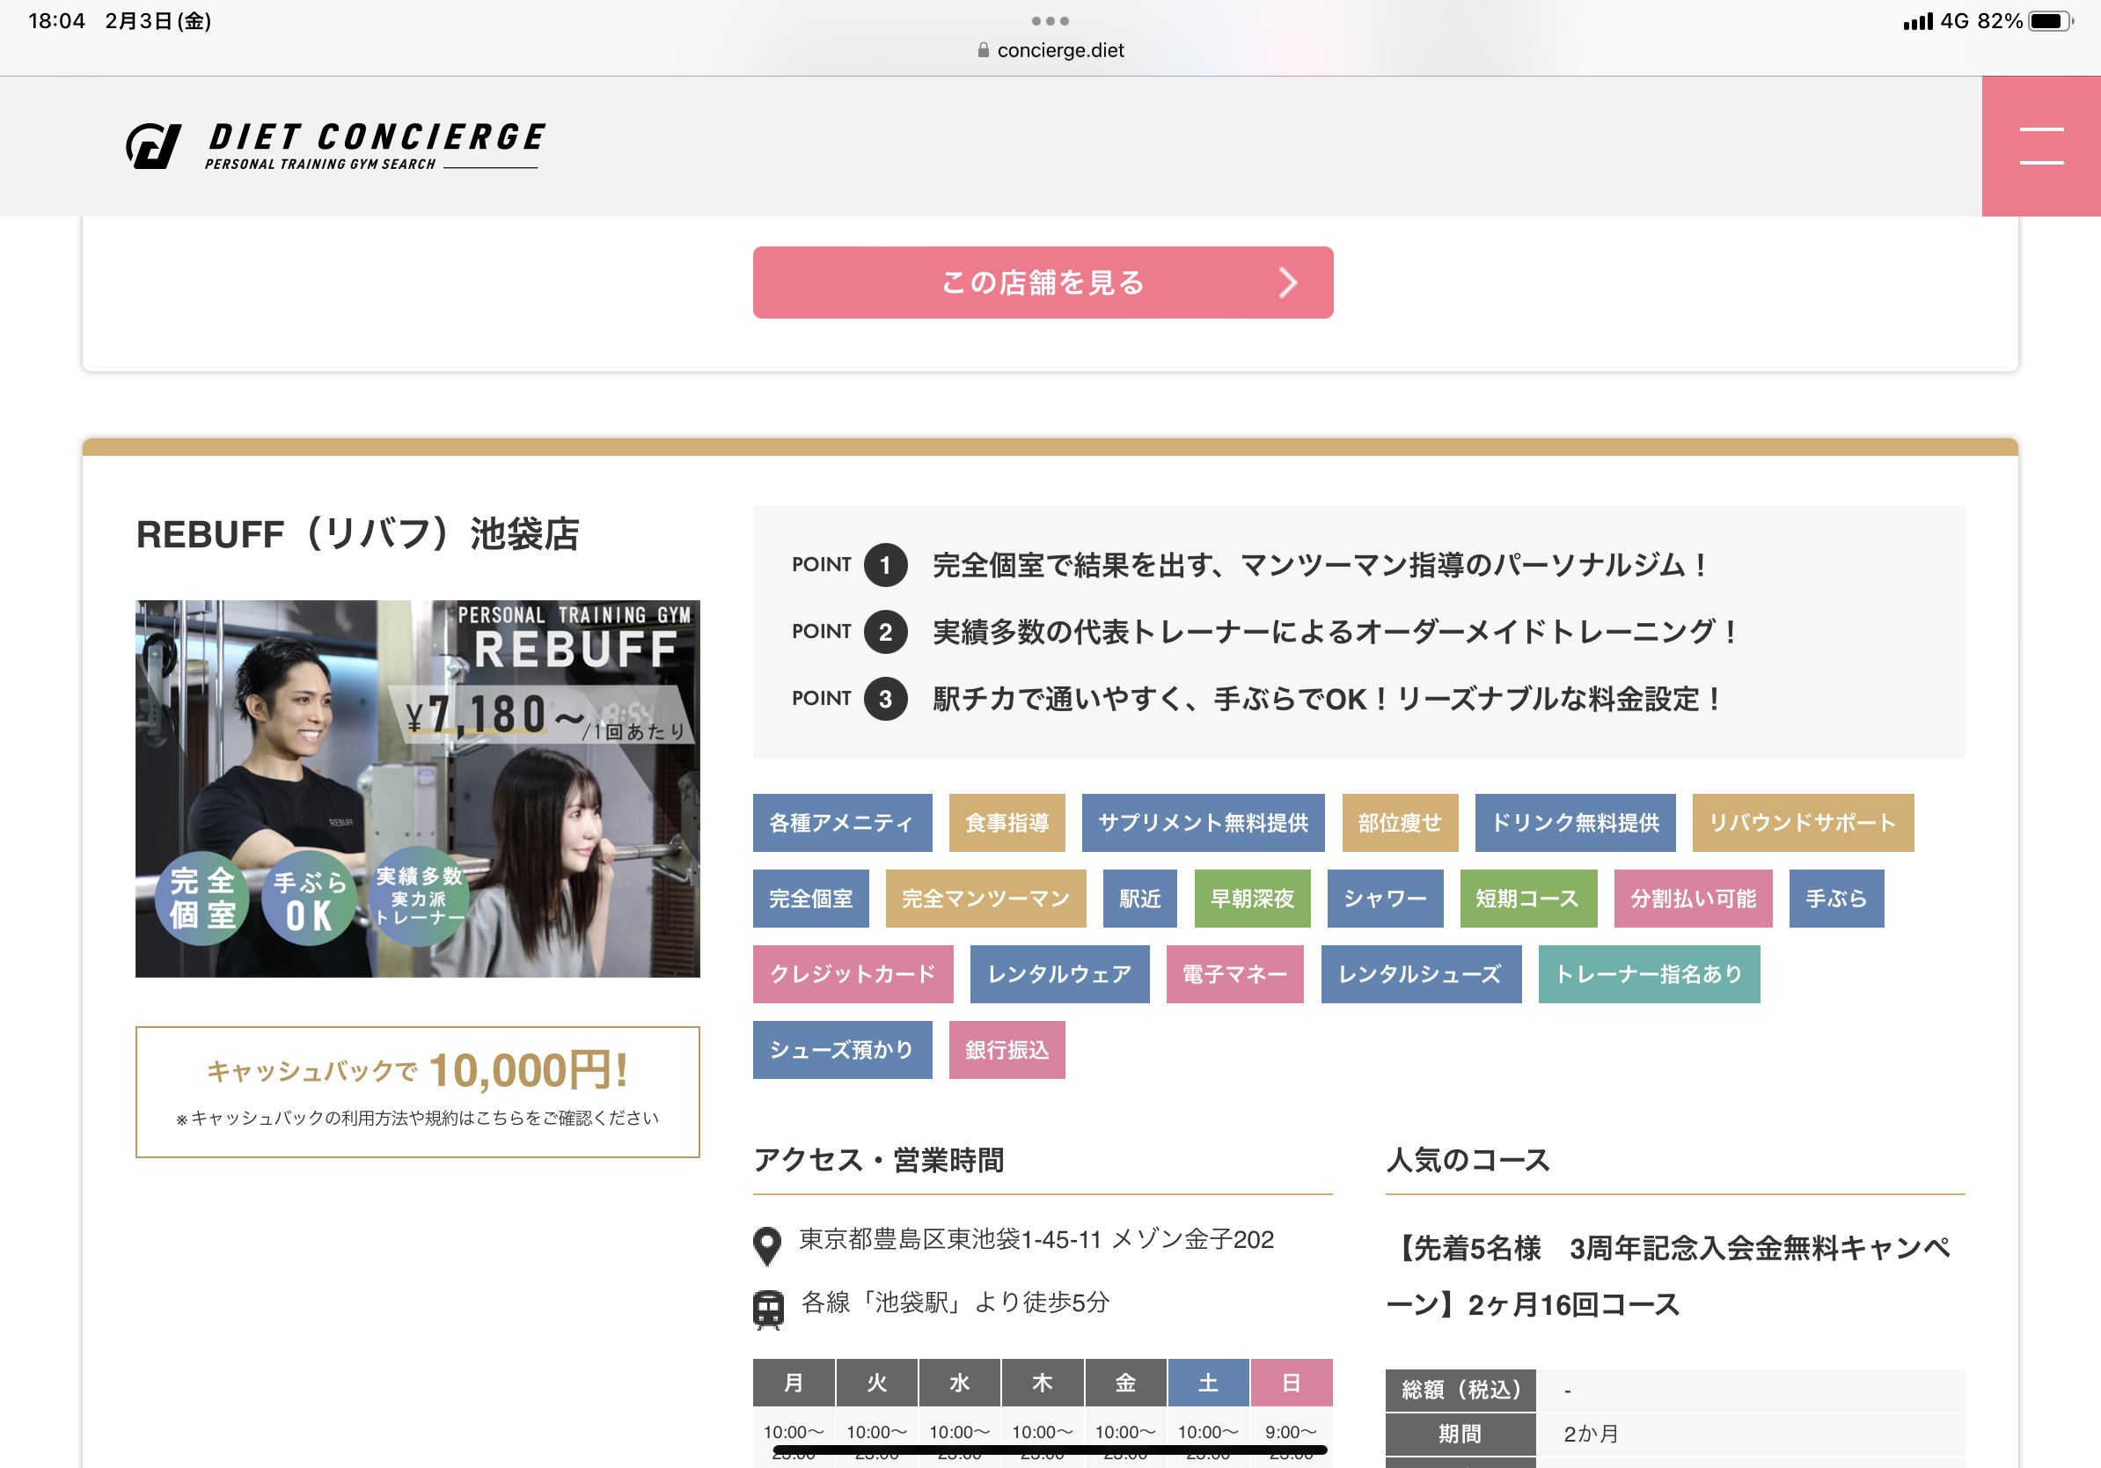Click 各線「池袋駅」より徒歩5分 text
Viewport: 2101px width, 1468px height.
[x=955, y=1303]
